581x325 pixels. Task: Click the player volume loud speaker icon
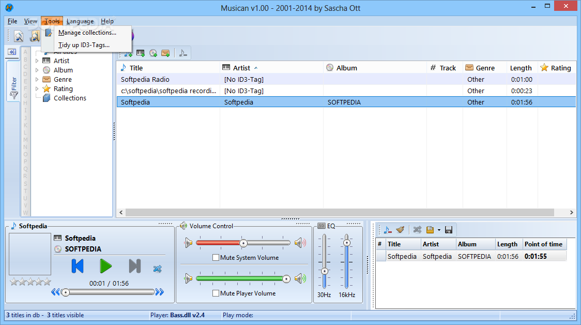[300, 278]
